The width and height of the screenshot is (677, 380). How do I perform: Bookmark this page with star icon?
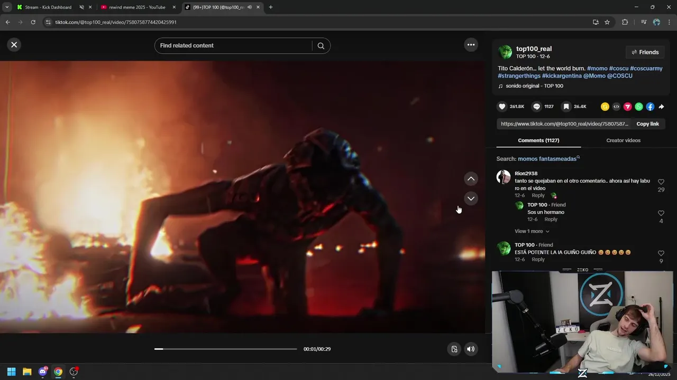click(x=607, y=22)
